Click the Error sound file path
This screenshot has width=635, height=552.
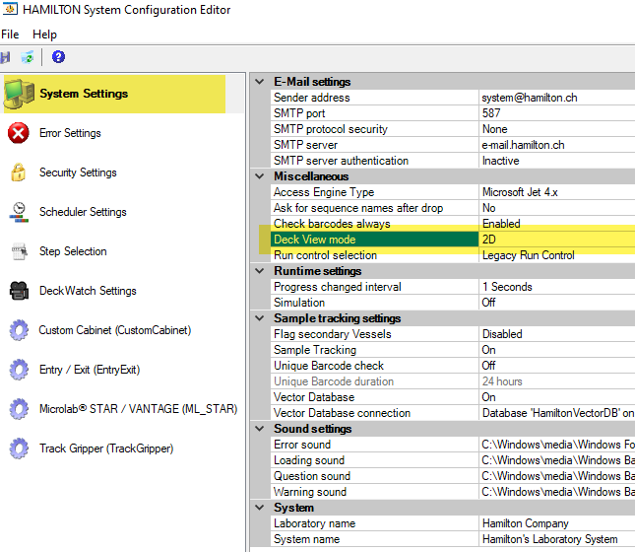point(558,445)
